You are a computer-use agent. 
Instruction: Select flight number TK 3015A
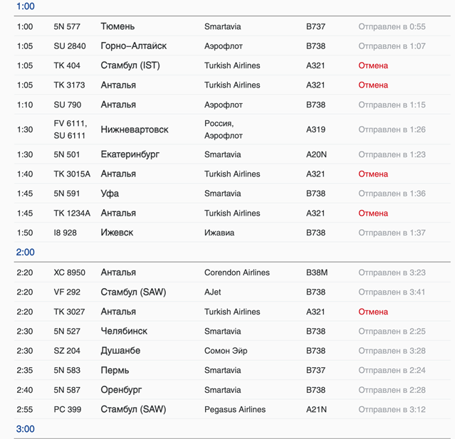[x=72, y=174]
